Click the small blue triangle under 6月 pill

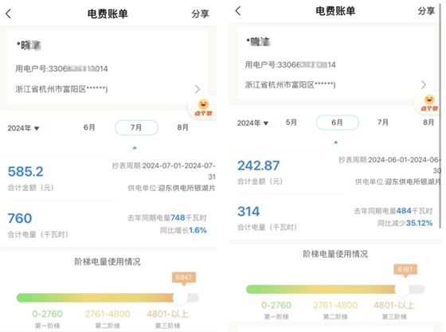[336, 143]
